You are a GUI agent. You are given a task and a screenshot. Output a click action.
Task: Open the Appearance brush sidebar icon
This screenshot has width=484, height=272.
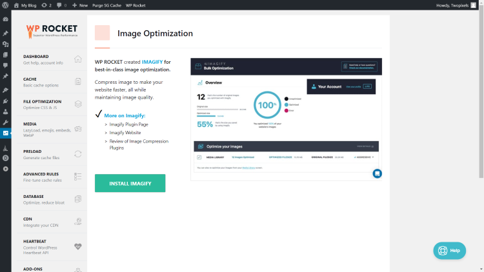(6, 90)
